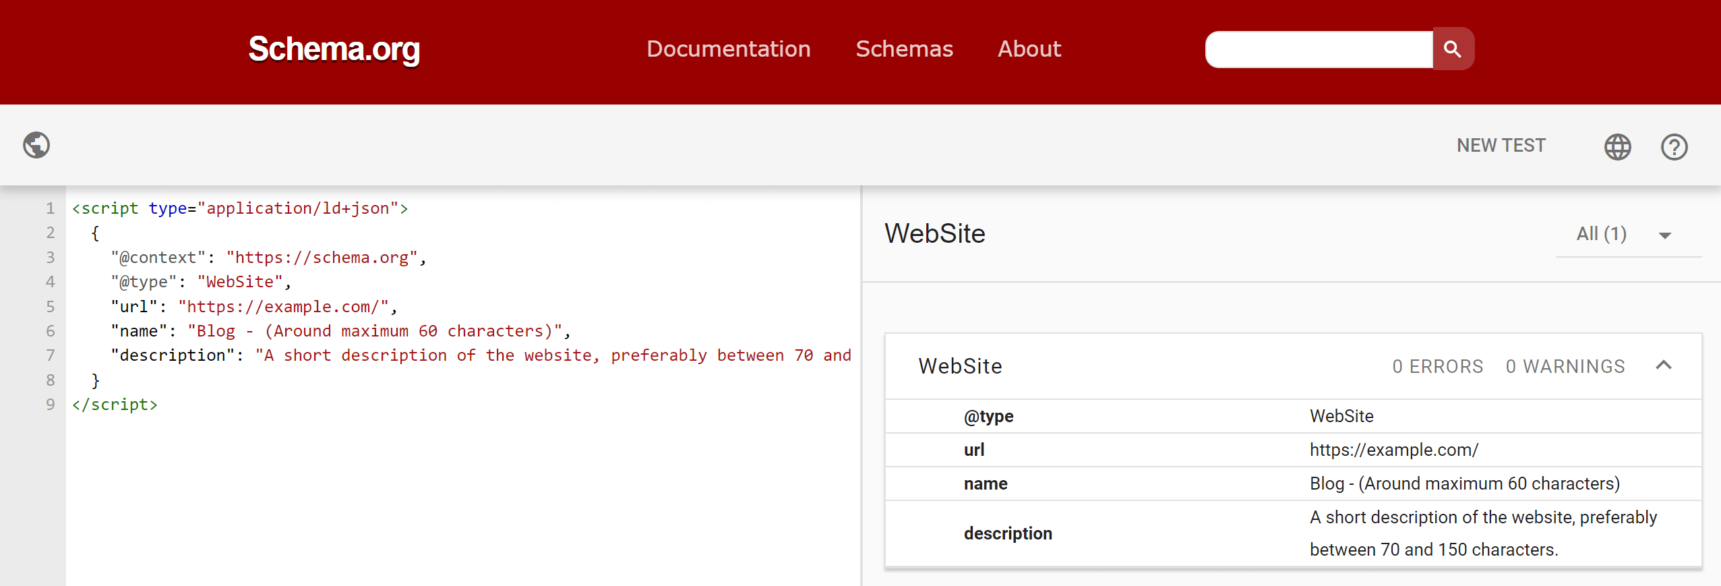Go to the About page
The height and width of the screenshot is (586, 1721).
pyautogui.click(x=1029, y=49)
